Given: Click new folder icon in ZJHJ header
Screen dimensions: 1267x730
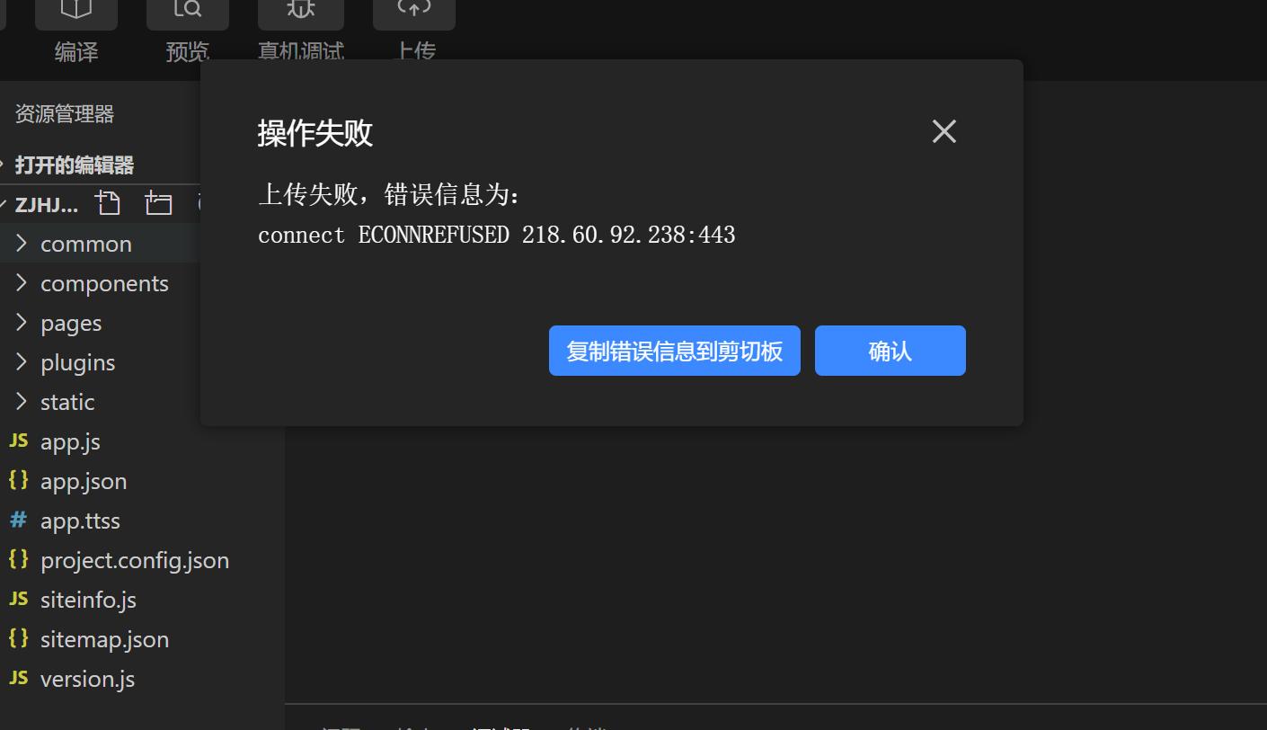Looking at the screenshot, I should (x=159, y=203).
